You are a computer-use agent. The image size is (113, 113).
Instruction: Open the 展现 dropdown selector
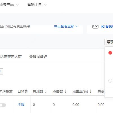pos(109,42)
